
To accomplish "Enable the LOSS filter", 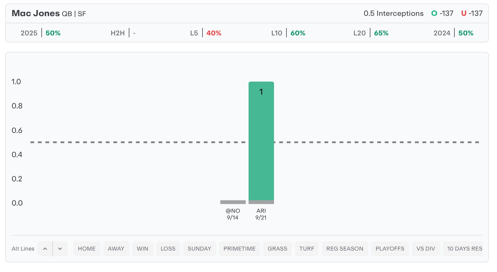I will tap(168, 249).
